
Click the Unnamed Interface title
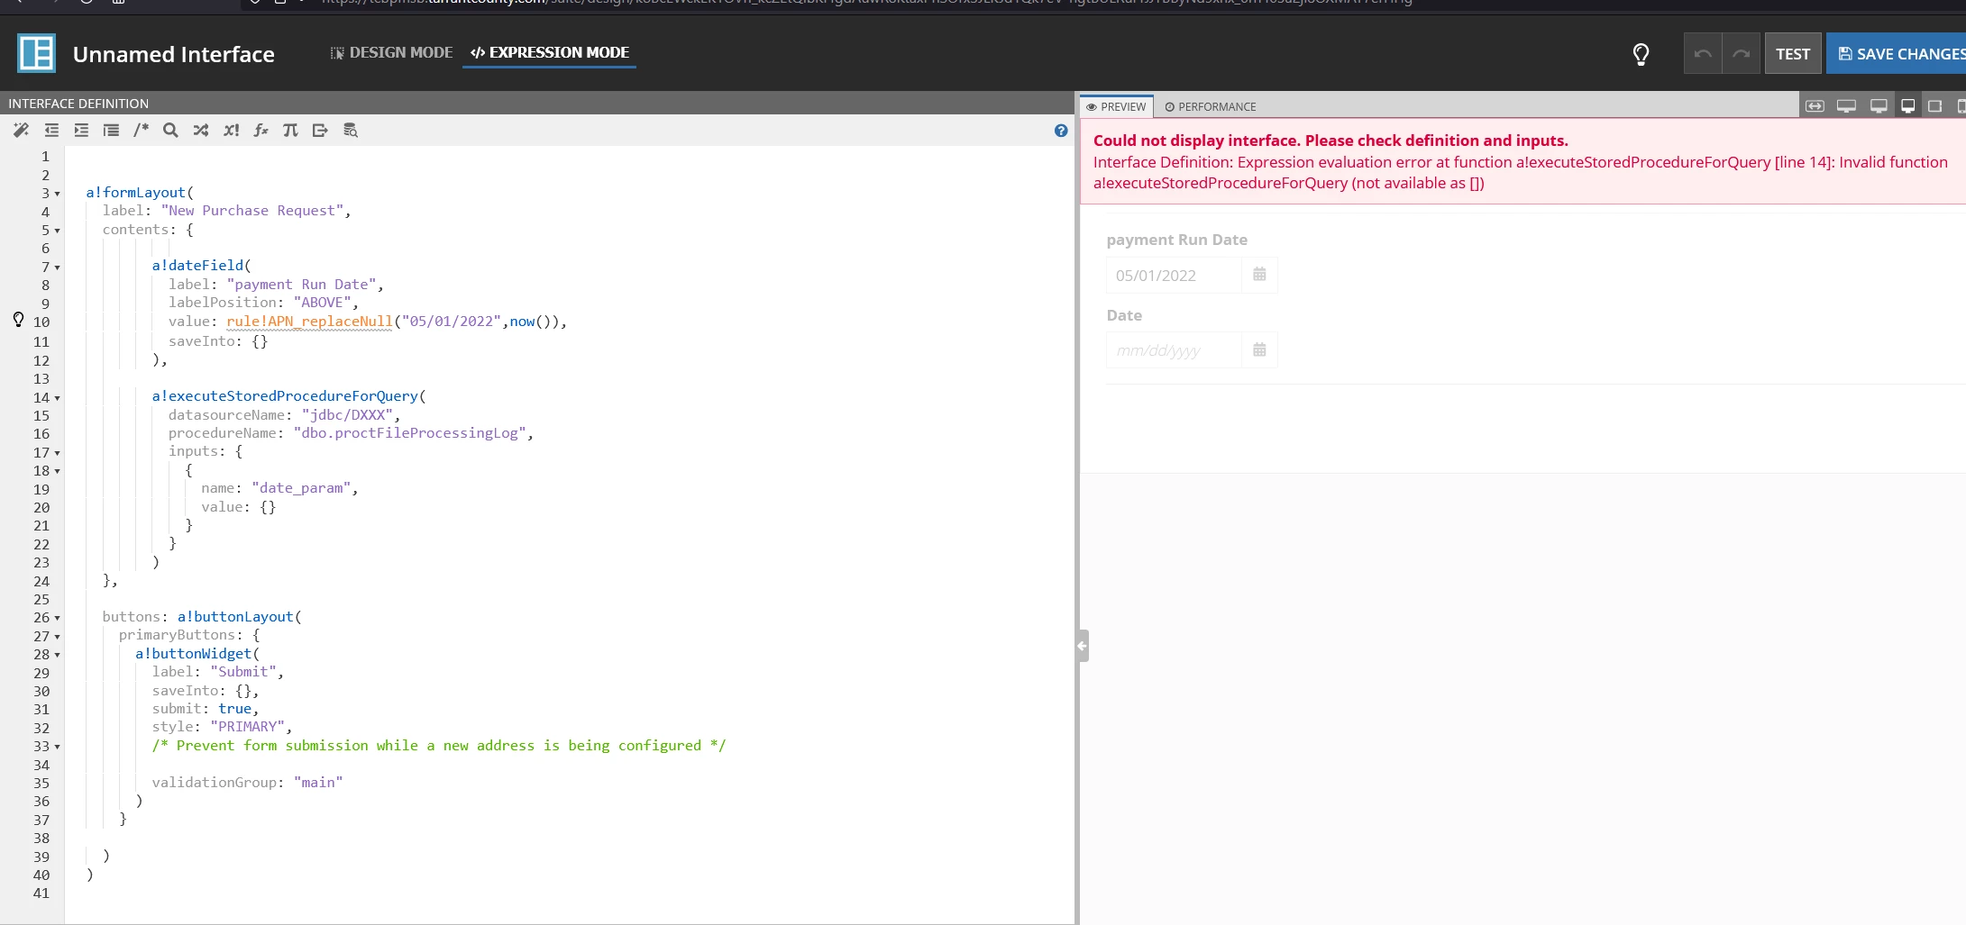pos(174,55)
